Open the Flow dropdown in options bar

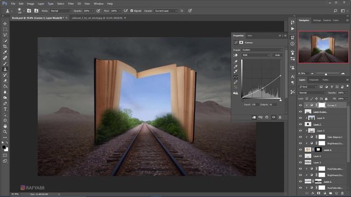point(120,11)
